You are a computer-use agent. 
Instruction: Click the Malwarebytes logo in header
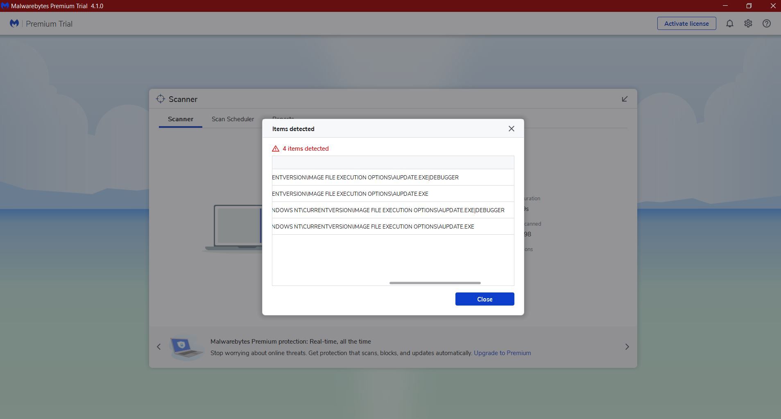point(14,23)
